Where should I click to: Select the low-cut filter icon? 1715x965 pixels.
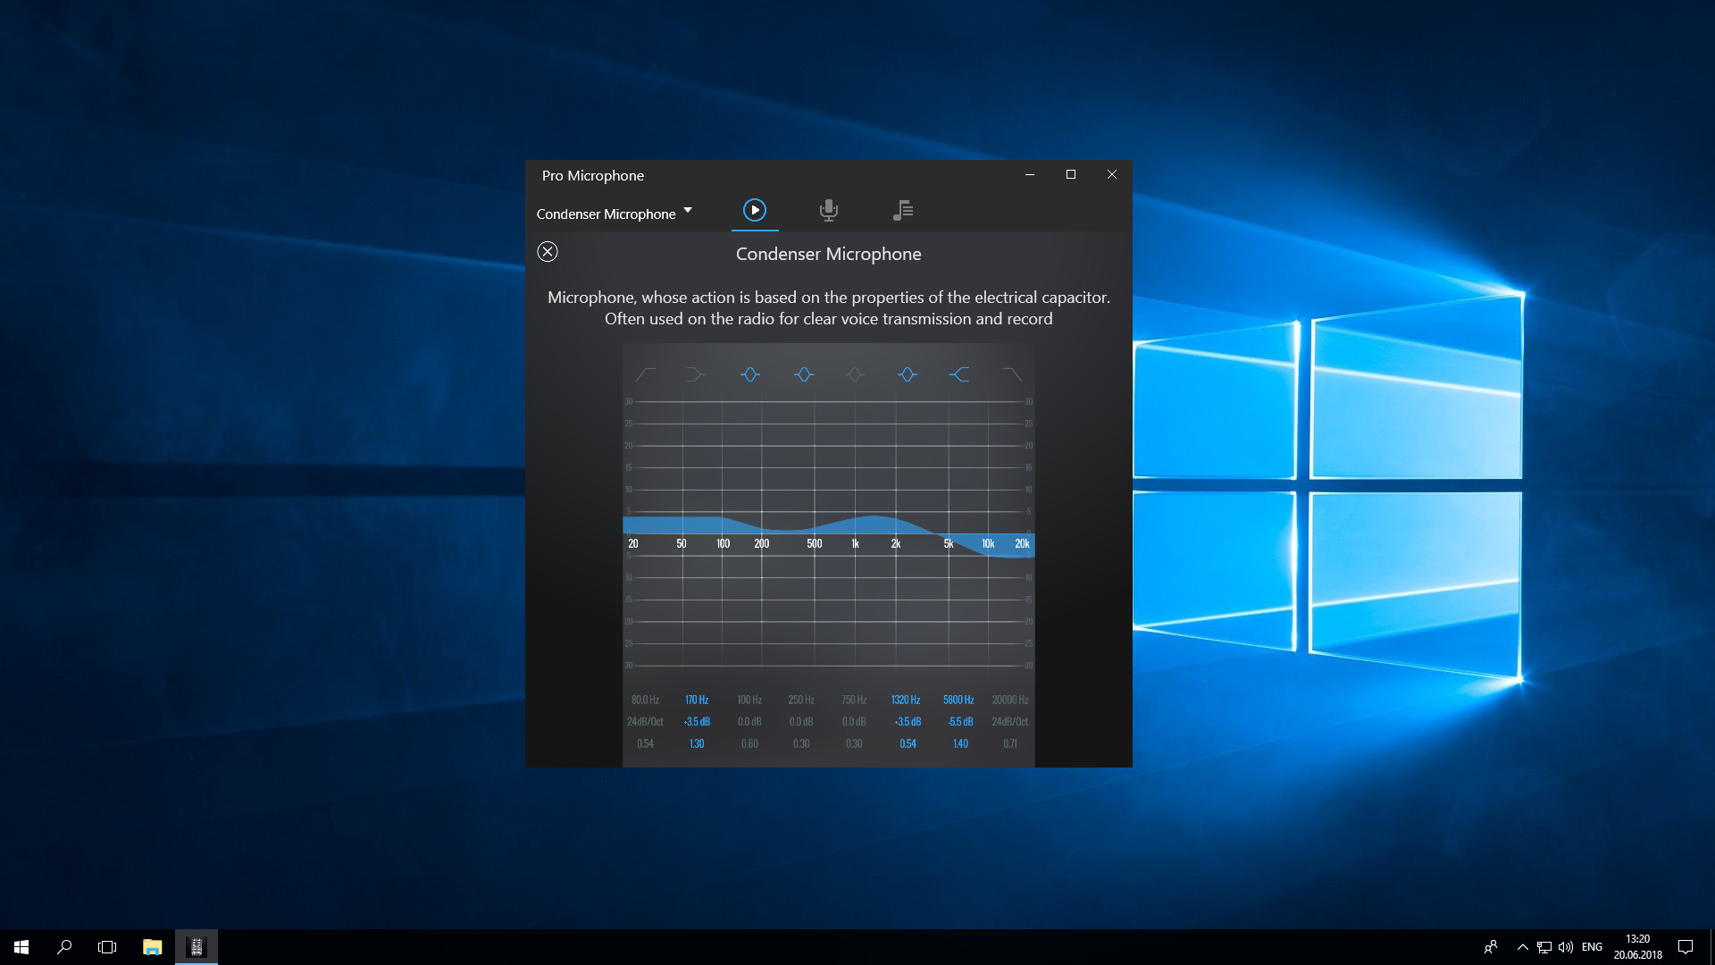coord(645,375)
